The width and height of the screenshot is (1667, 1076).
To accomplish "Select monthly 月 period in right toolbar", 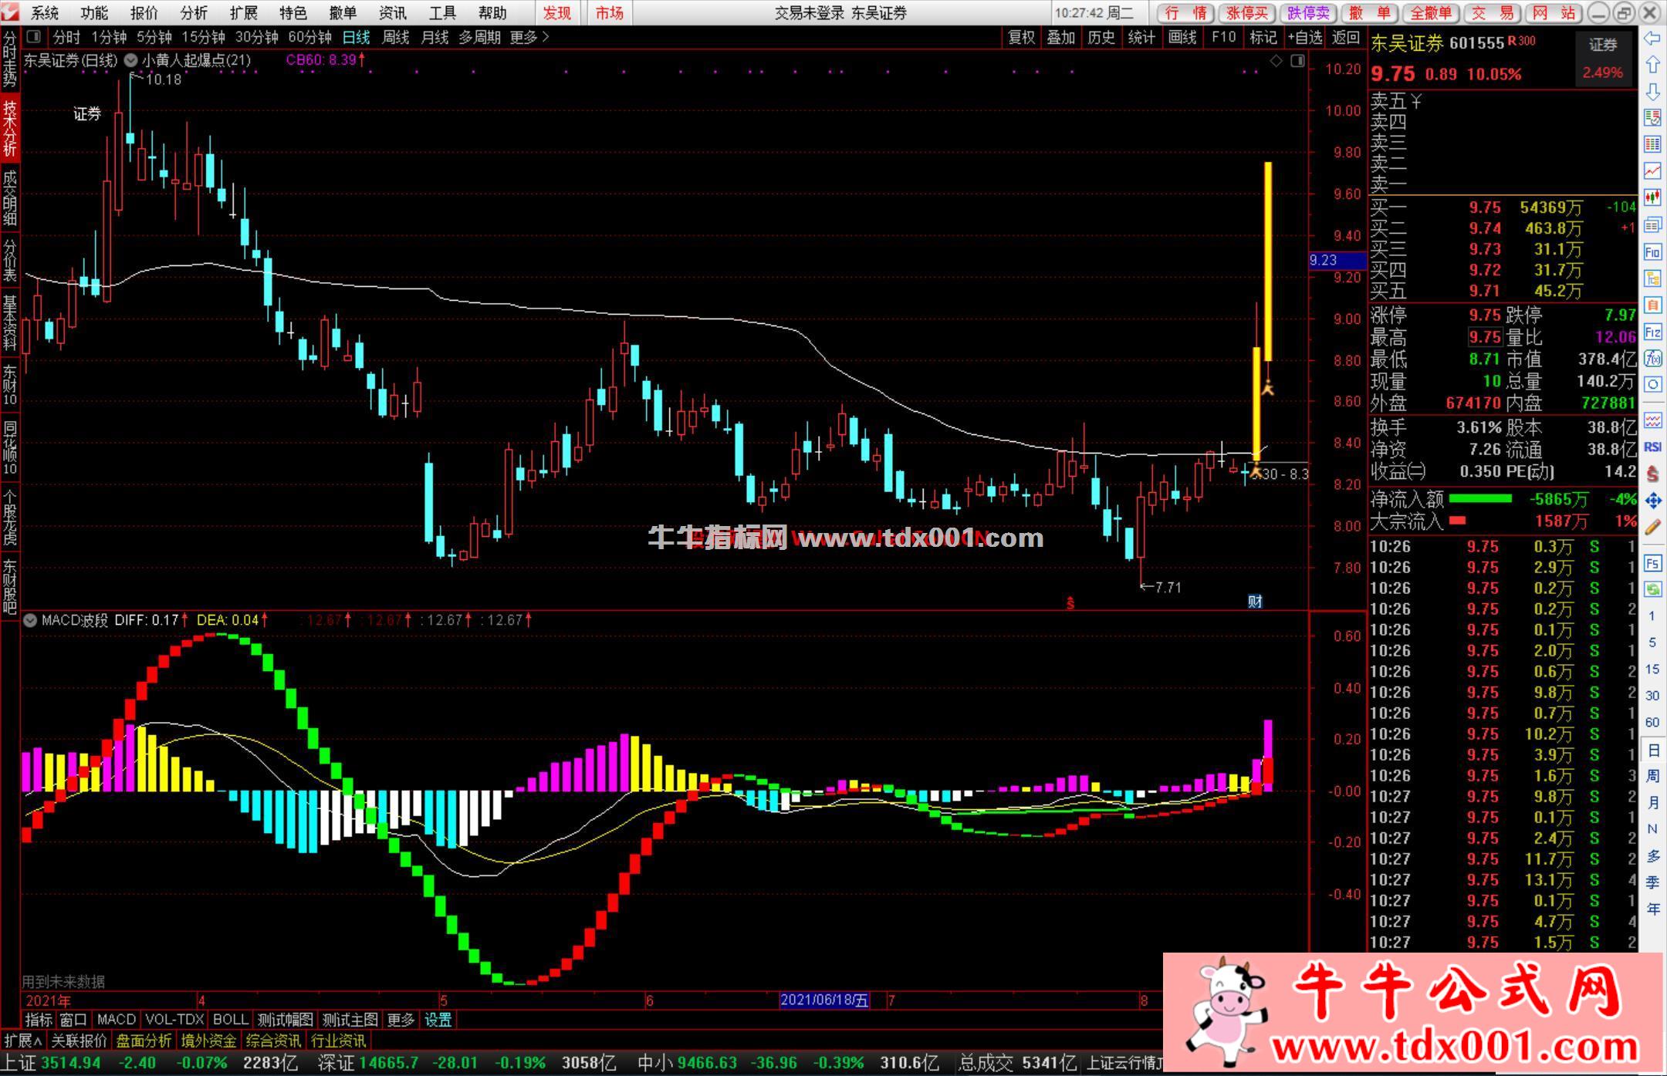I will tap(1652, 802).
